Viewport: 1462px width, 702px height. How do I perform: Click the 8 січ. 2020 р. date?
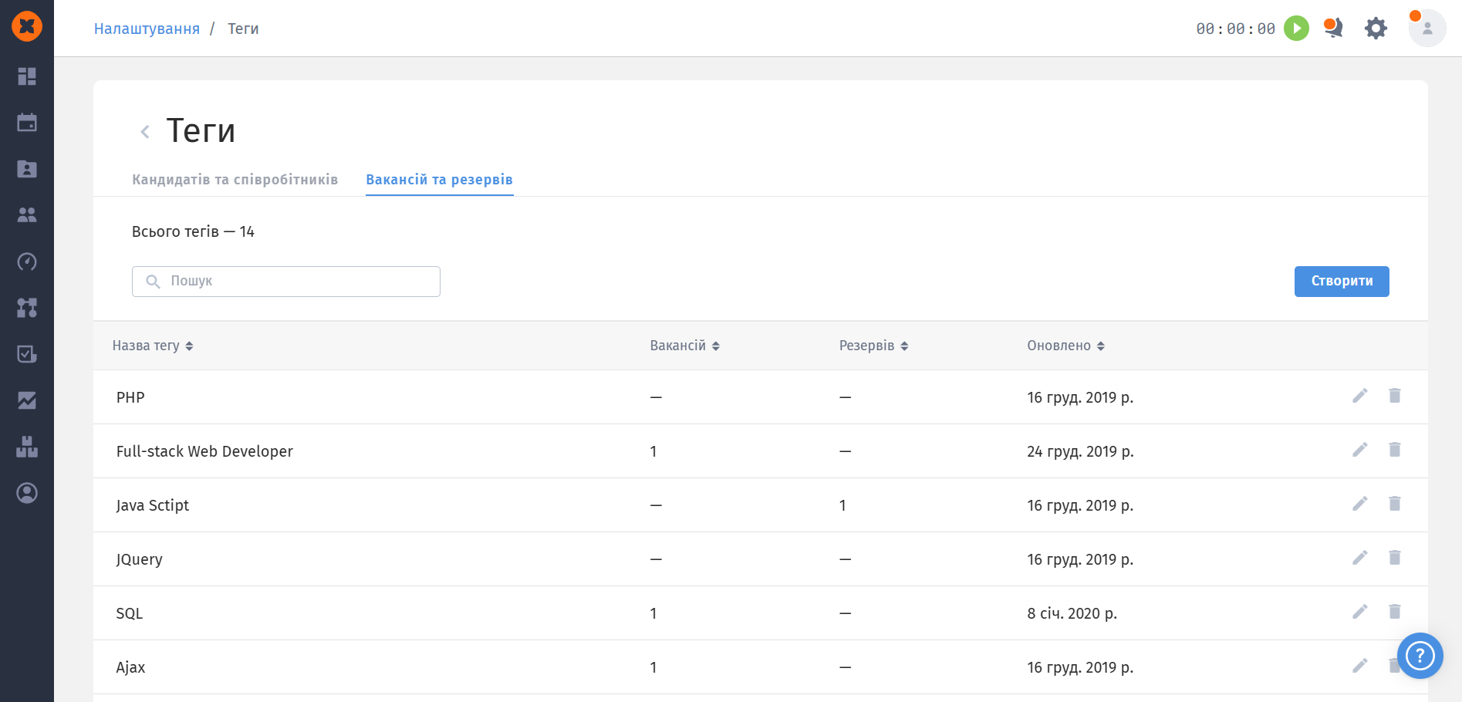1072,613
